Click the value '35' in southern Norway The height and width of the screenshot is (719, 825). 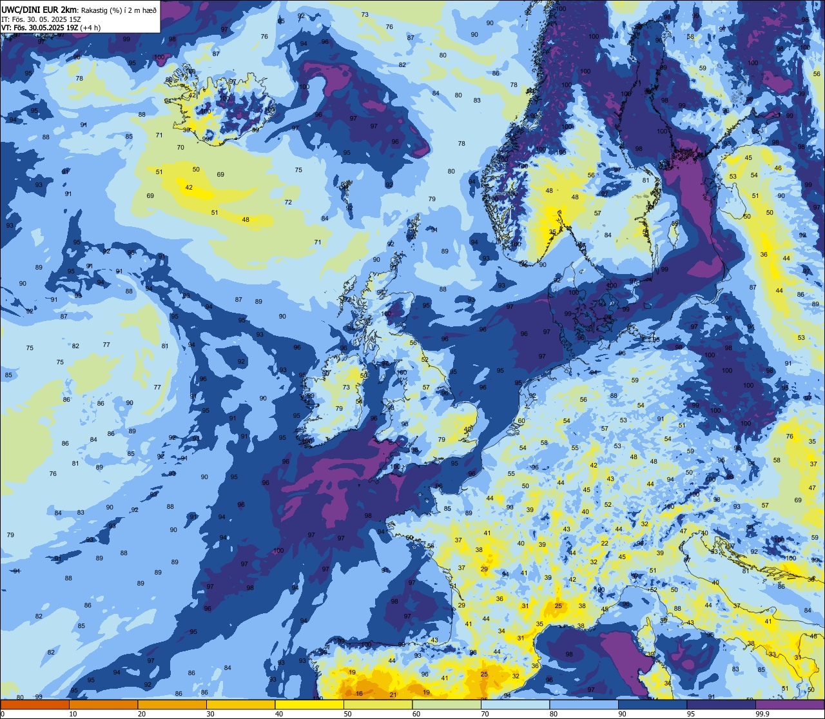tap(552, 231)
